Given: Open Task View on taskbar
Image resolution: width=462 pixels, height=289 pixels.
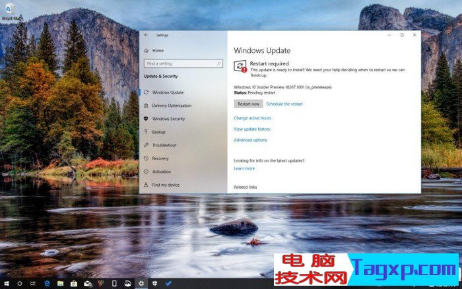Looking at the screenshot, I should pyautogui.click(x=33, y=284).
